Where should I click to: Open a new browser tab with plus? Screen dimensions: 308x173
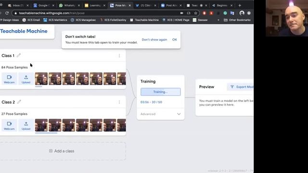pyautogui.click(x=240, y=5)
